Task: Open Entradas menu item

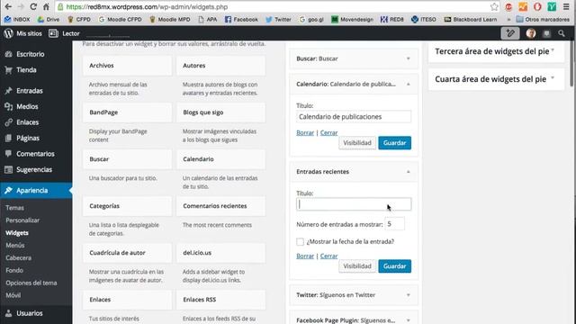Action: pos(30,90)
